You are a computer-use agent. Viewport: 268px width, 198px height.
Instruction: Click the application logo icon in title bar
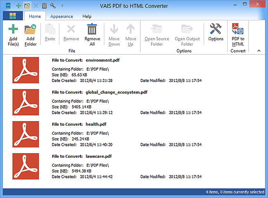(x=8, y=6)
